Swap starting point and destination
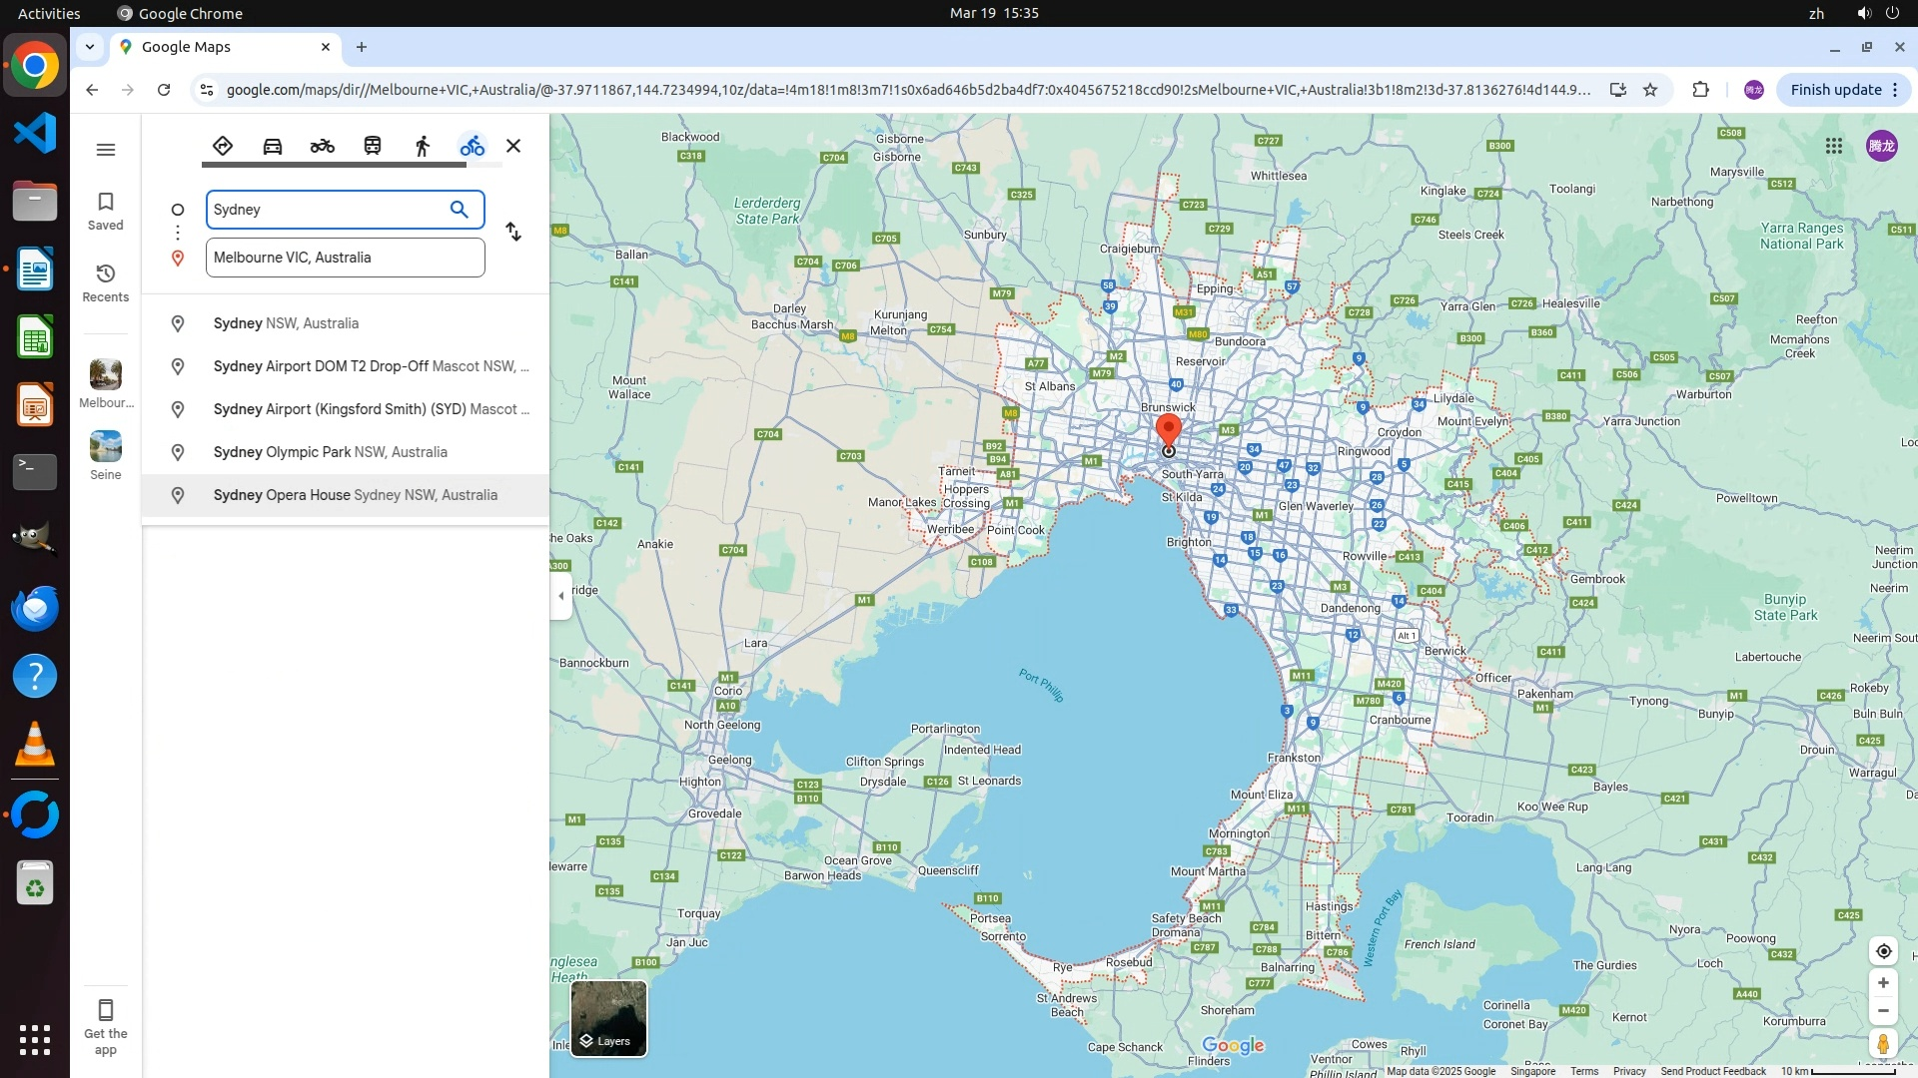Image resolution: width=1918 pixels, height=1078 pixels. 513,232
